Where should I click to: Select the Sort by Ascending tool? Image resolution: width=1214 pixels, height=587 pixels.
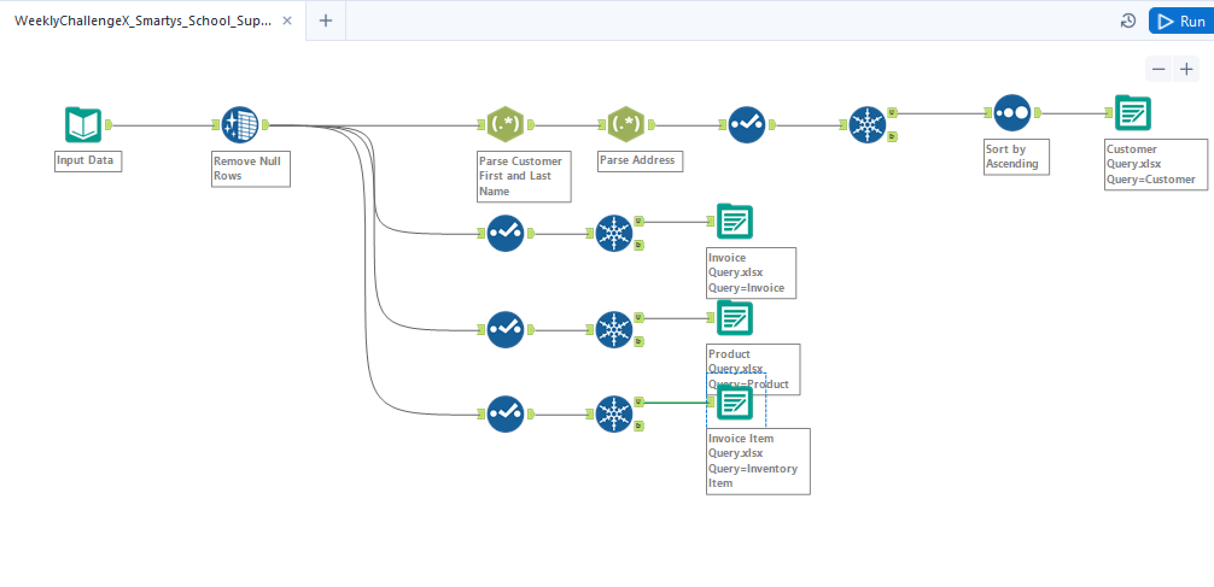click(x=1012, y=113)
